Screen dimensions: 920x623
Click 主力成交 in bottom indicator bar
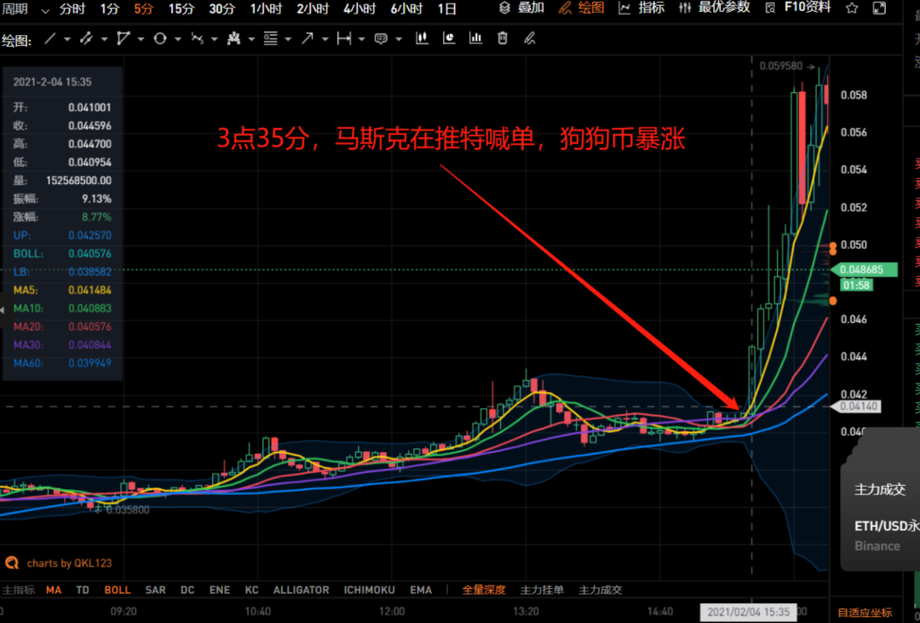[601, 590]
